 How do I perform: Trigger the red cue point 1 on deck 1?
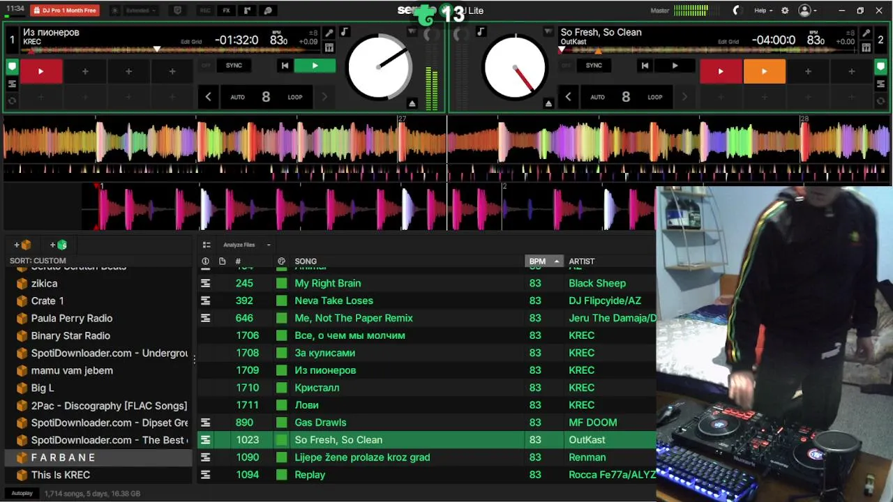(40, 71)
